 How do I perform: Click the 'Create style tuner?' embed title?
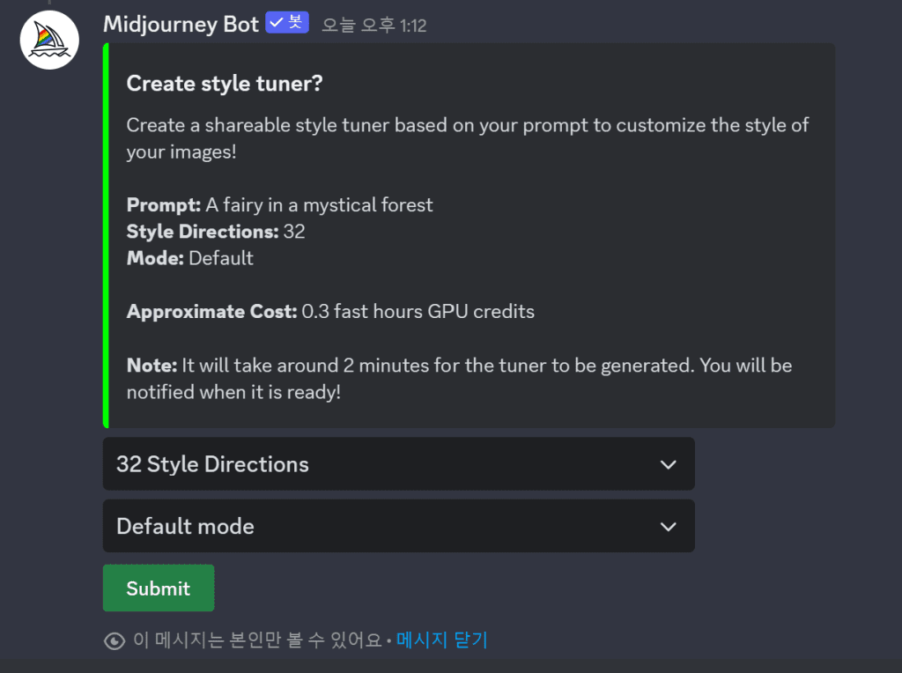(225, 84)
